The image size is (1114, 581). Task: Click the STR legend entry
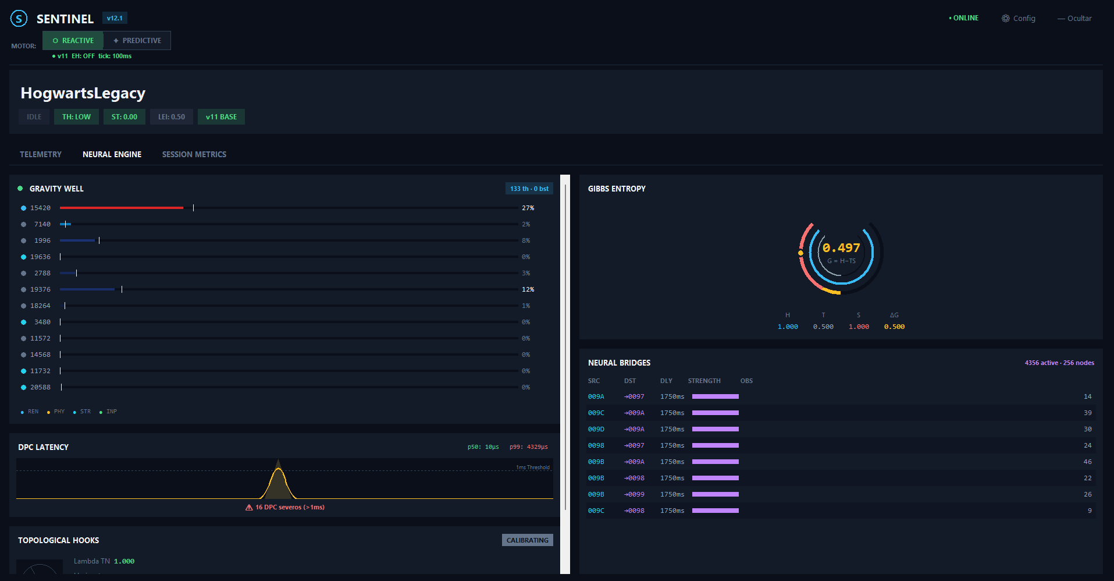click(x=82, y=412)
